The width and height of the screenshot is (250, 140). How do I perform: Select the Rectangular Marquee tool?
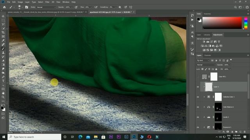click(x=3, y=20)
